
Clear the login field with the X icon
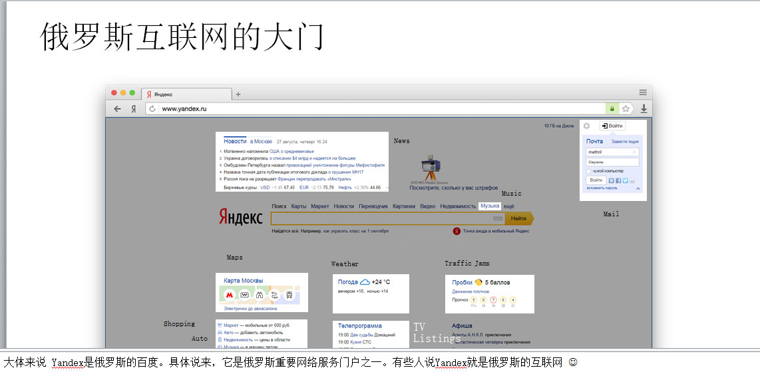pyautogui.click(x=634, y=152)
